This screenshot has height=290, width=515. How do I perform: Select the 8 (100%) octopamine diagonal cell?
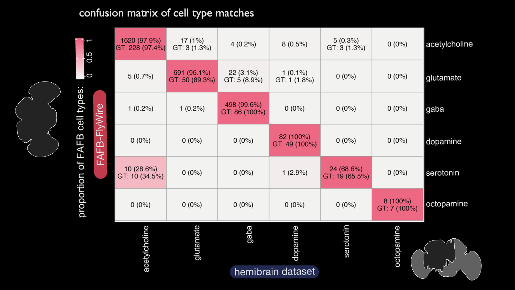click(x=397, y=205)
